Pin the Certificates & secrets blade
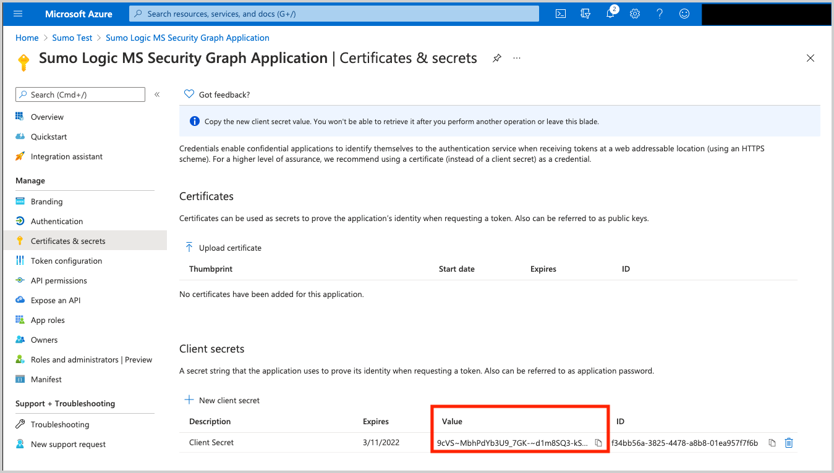This screenshot has width=834, height=473. (x=496, y=57)
